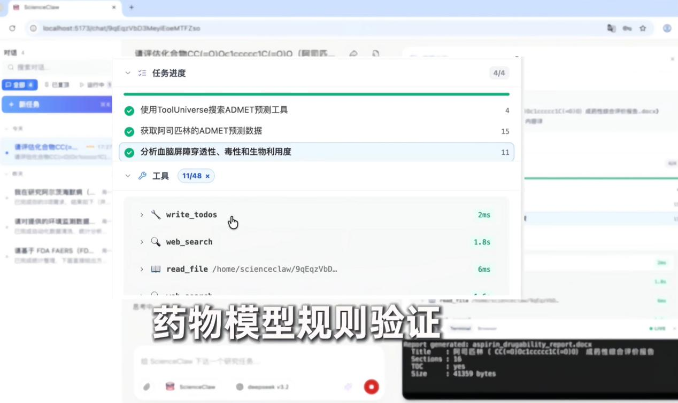Collapse the 任务进度 section chevron
The image size is (678, 403).
[x=128, y=73]
